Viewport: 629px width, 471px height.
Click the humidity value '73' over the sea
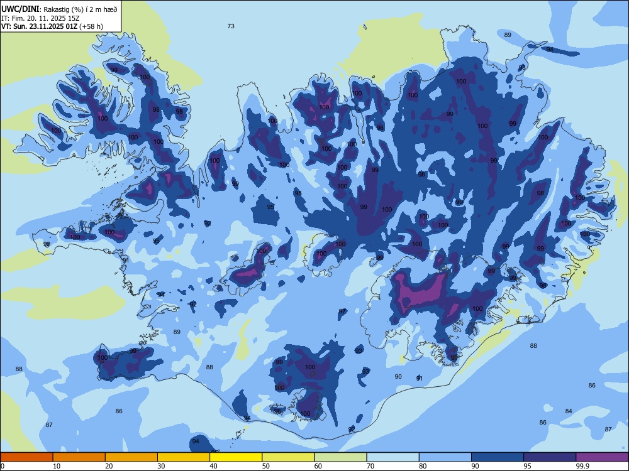[231, 26]
